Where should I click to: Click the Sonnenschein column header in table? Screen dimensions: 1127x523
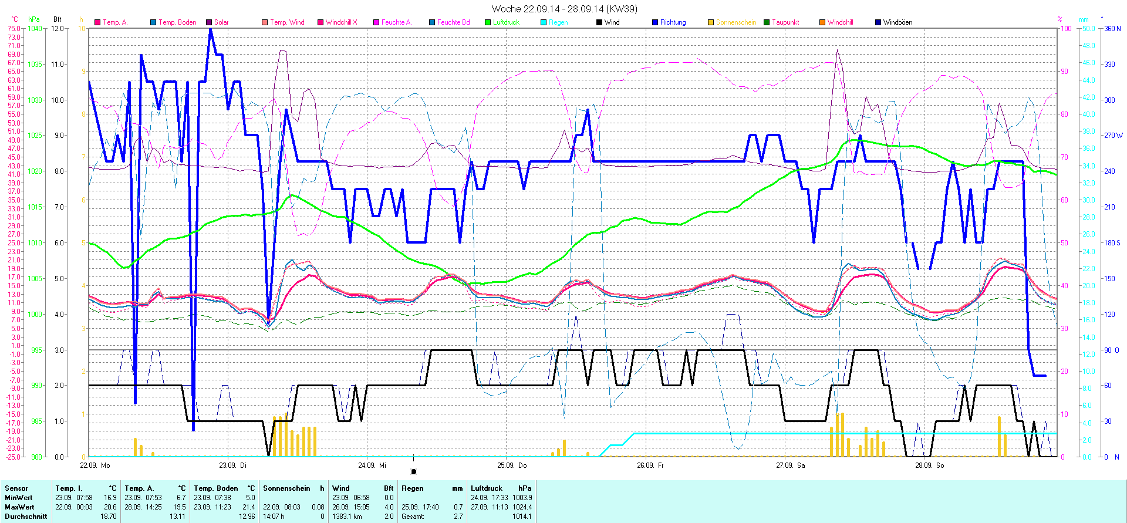286,488
